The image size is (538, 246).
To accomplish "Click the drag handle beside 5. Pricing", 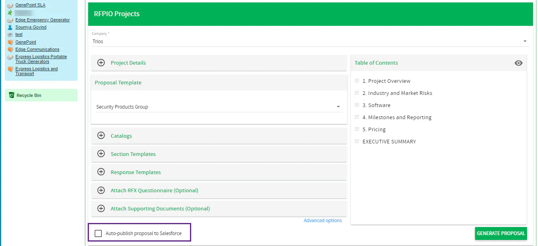I will (x=356, y=129).
